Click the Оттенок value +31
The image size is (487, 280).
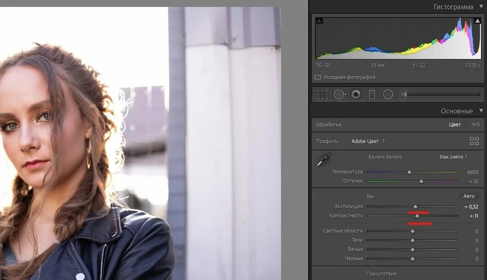point(473,181)
